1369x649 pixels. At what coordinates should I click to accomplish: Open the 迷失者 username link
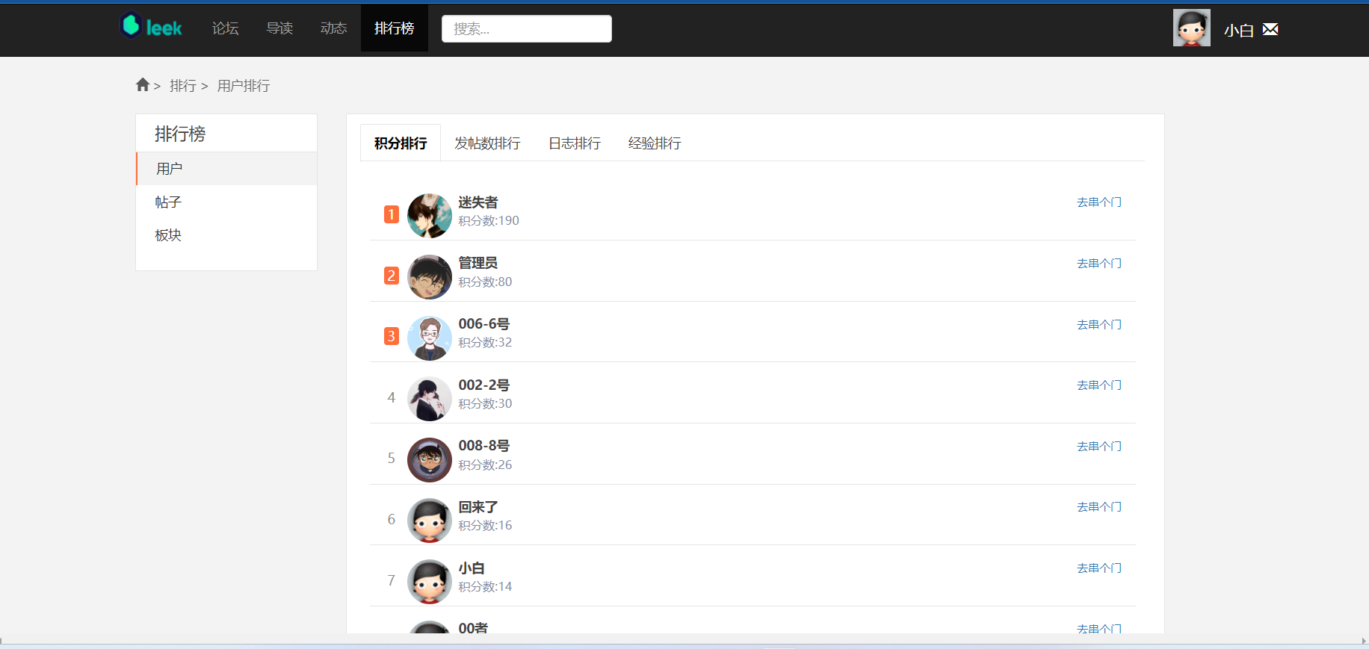pyautogui.click(x=478, y=202)
